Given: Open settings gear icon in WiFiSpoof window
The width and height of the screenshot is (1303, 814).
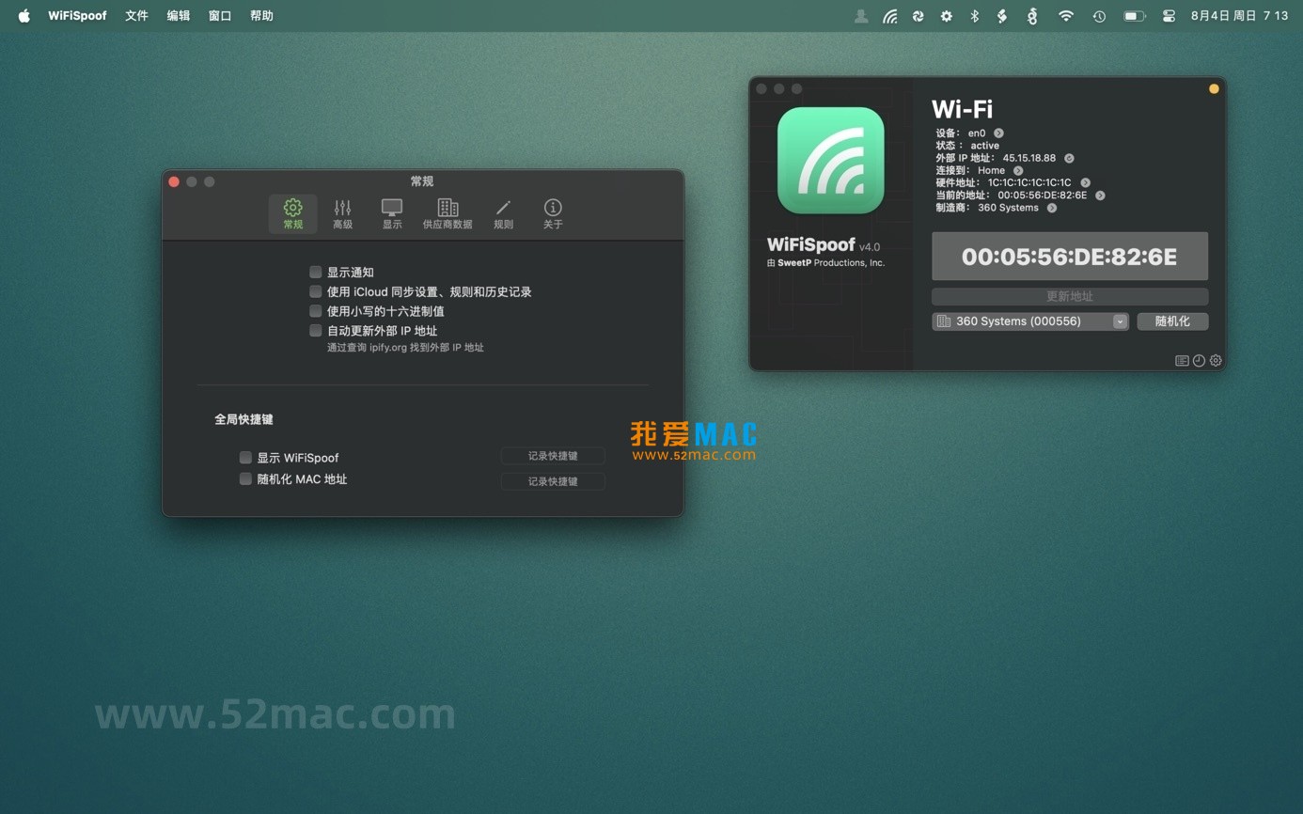Looking at the screenshot, I should pos(1216,360).
